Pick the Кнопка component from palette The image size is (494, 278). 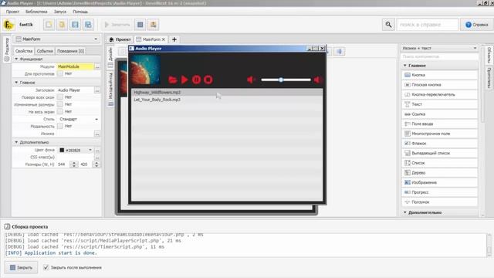439,75
